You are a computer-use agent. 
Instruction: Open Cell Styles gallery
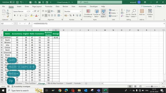click(103, 13)
